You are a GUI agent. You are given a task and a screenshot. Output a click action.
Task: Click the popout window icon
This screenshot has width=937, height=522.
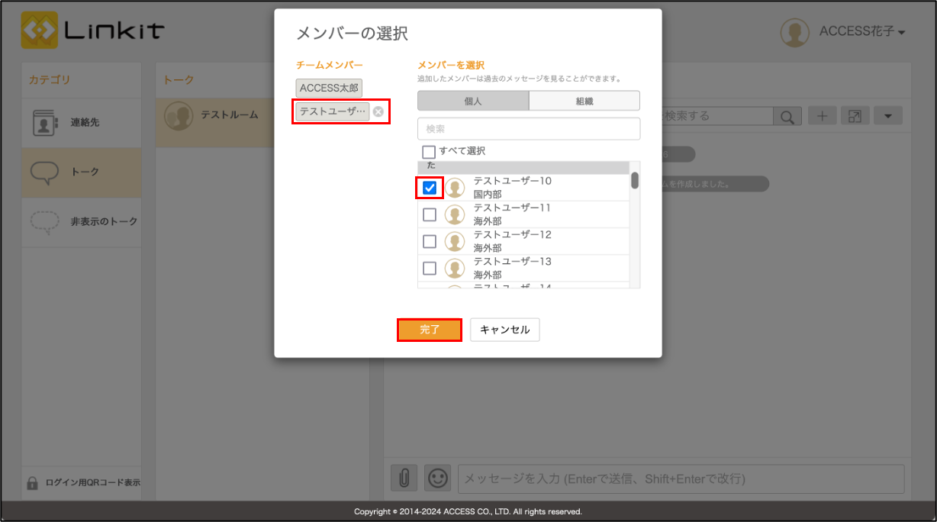855,116
